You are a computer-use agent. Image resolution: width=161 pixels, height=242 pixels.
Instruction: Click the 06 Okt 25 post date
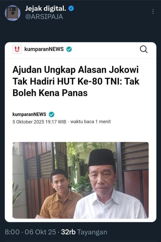[x=41, y=232]
